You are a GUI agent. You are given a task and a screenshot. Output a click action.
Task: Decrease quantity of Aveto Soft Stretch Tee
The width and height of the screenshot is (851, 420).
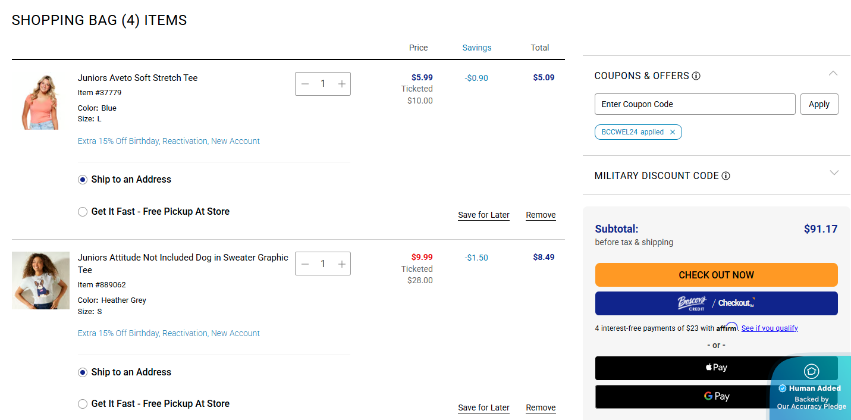tap(305, 84)
